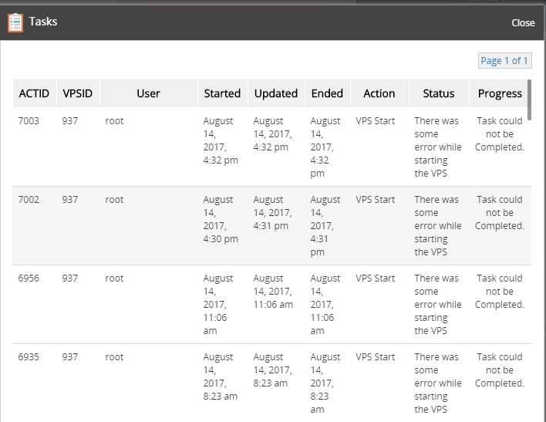Click root user in row 6956
Image resolution: width=546 pixels, height=422 pixels.
[x=114, y=279]
